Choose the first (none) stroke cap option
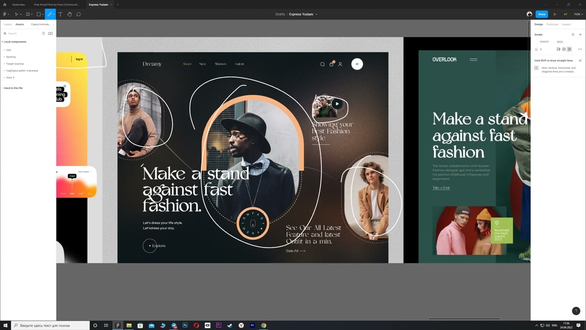Screen dimensions: 586x330 [x=558, y=49]
